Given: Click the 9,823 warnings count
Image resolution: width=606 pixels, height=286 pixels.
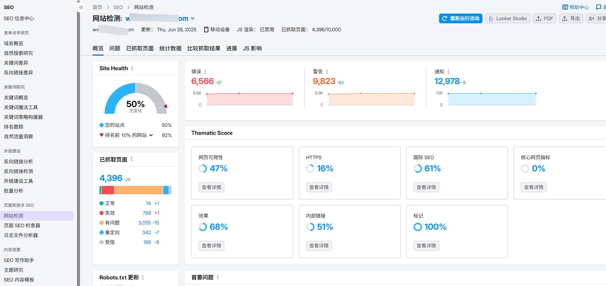Looking at the screenshot, I should pos(324,81).
